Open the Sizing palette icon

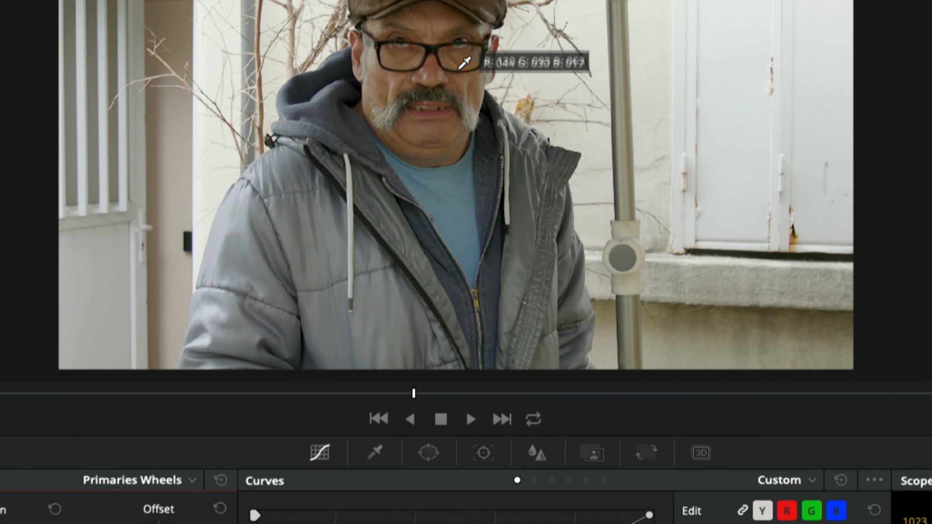[x=646, y=453]
